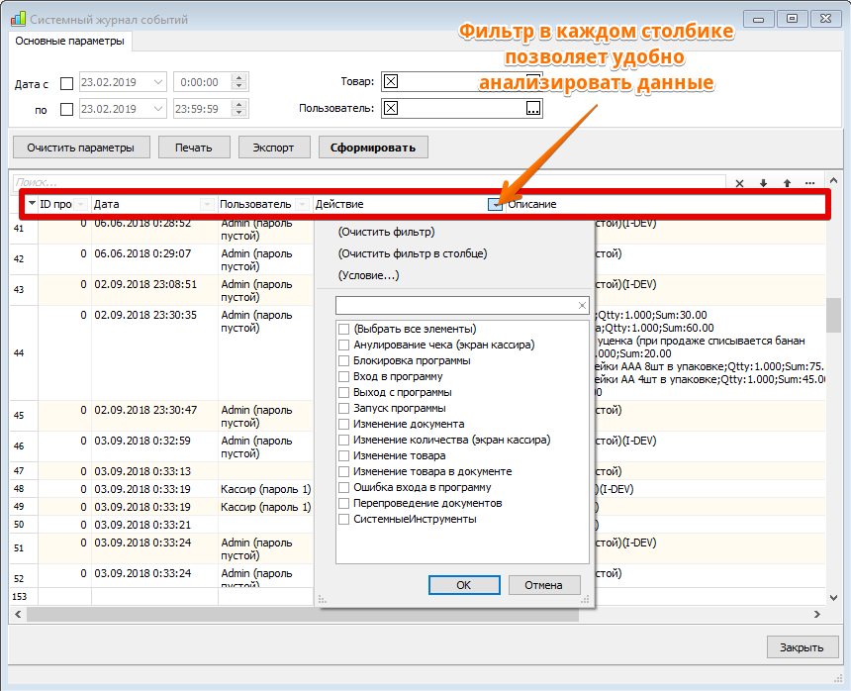The image size is (851, 691).
Task: Maximize the Системный журнал событий window
Action: pyautogui.click(x=792, y=19)
